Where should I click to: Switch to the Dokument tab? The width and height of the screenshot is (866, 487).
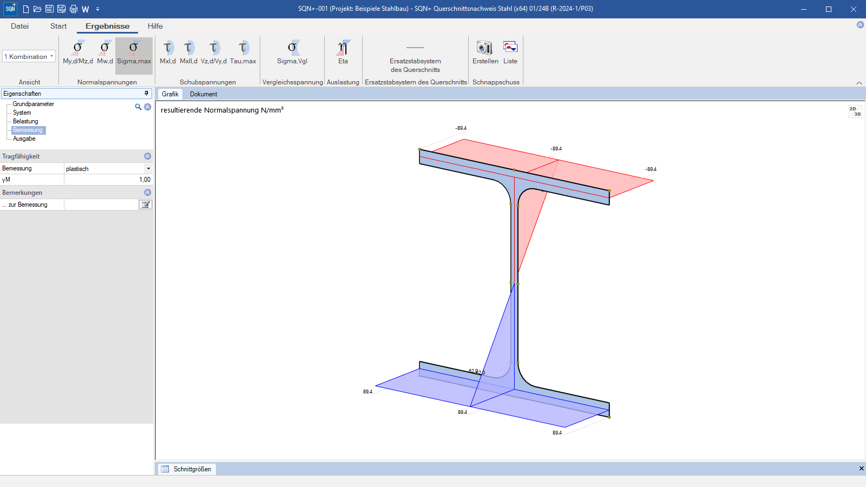click(204, 94)
